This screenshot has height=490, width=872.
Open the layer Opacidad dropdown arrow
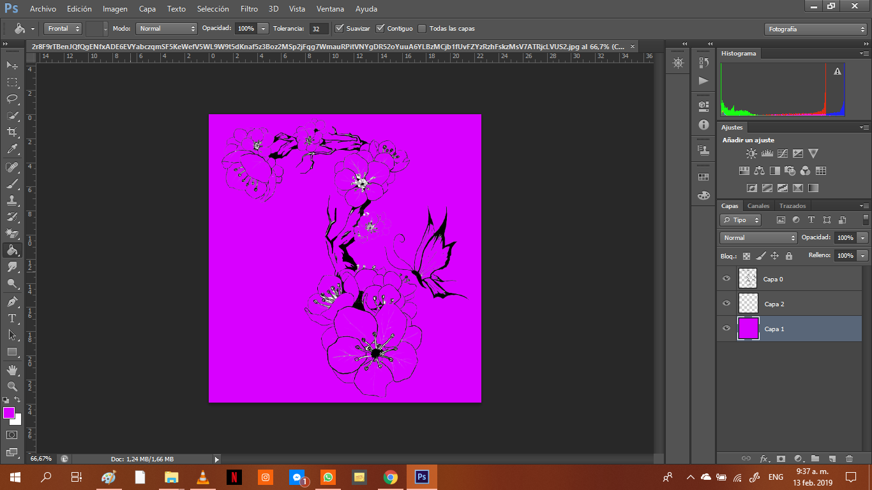863,237
